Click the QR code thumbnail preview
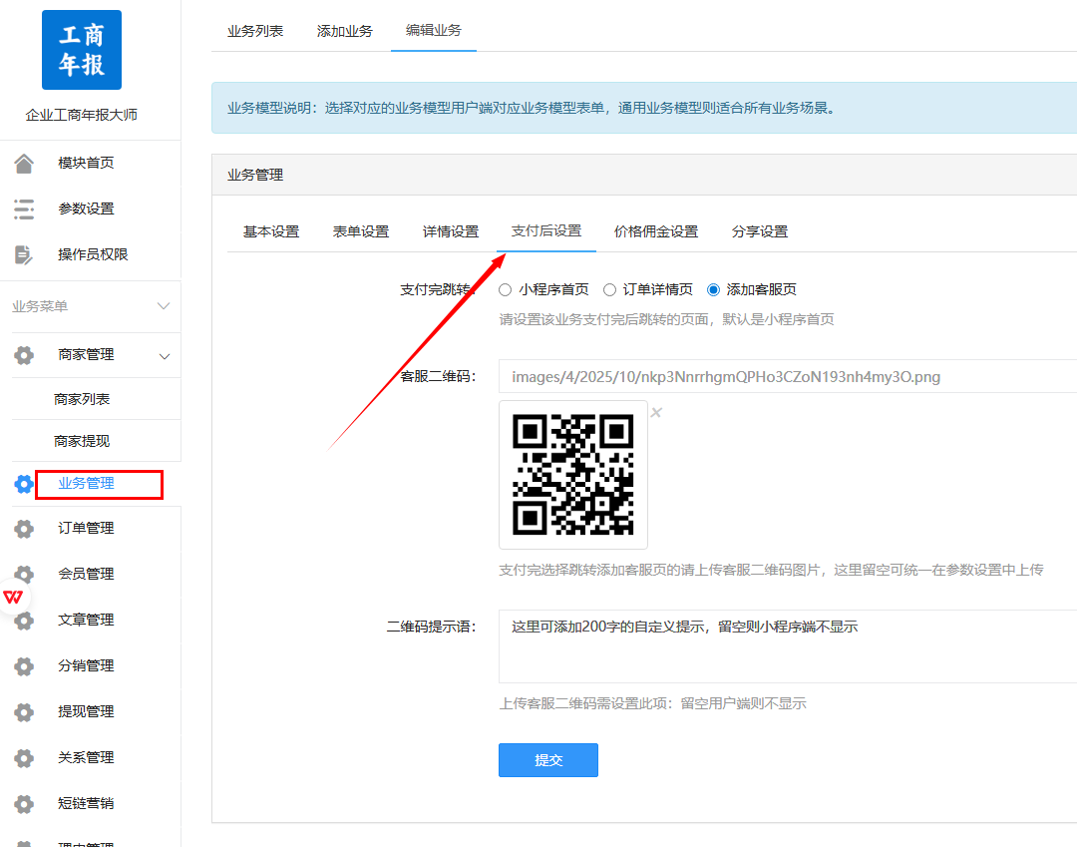The height and width of the screenshot is (847, 1077). click(x=572, y=475)
